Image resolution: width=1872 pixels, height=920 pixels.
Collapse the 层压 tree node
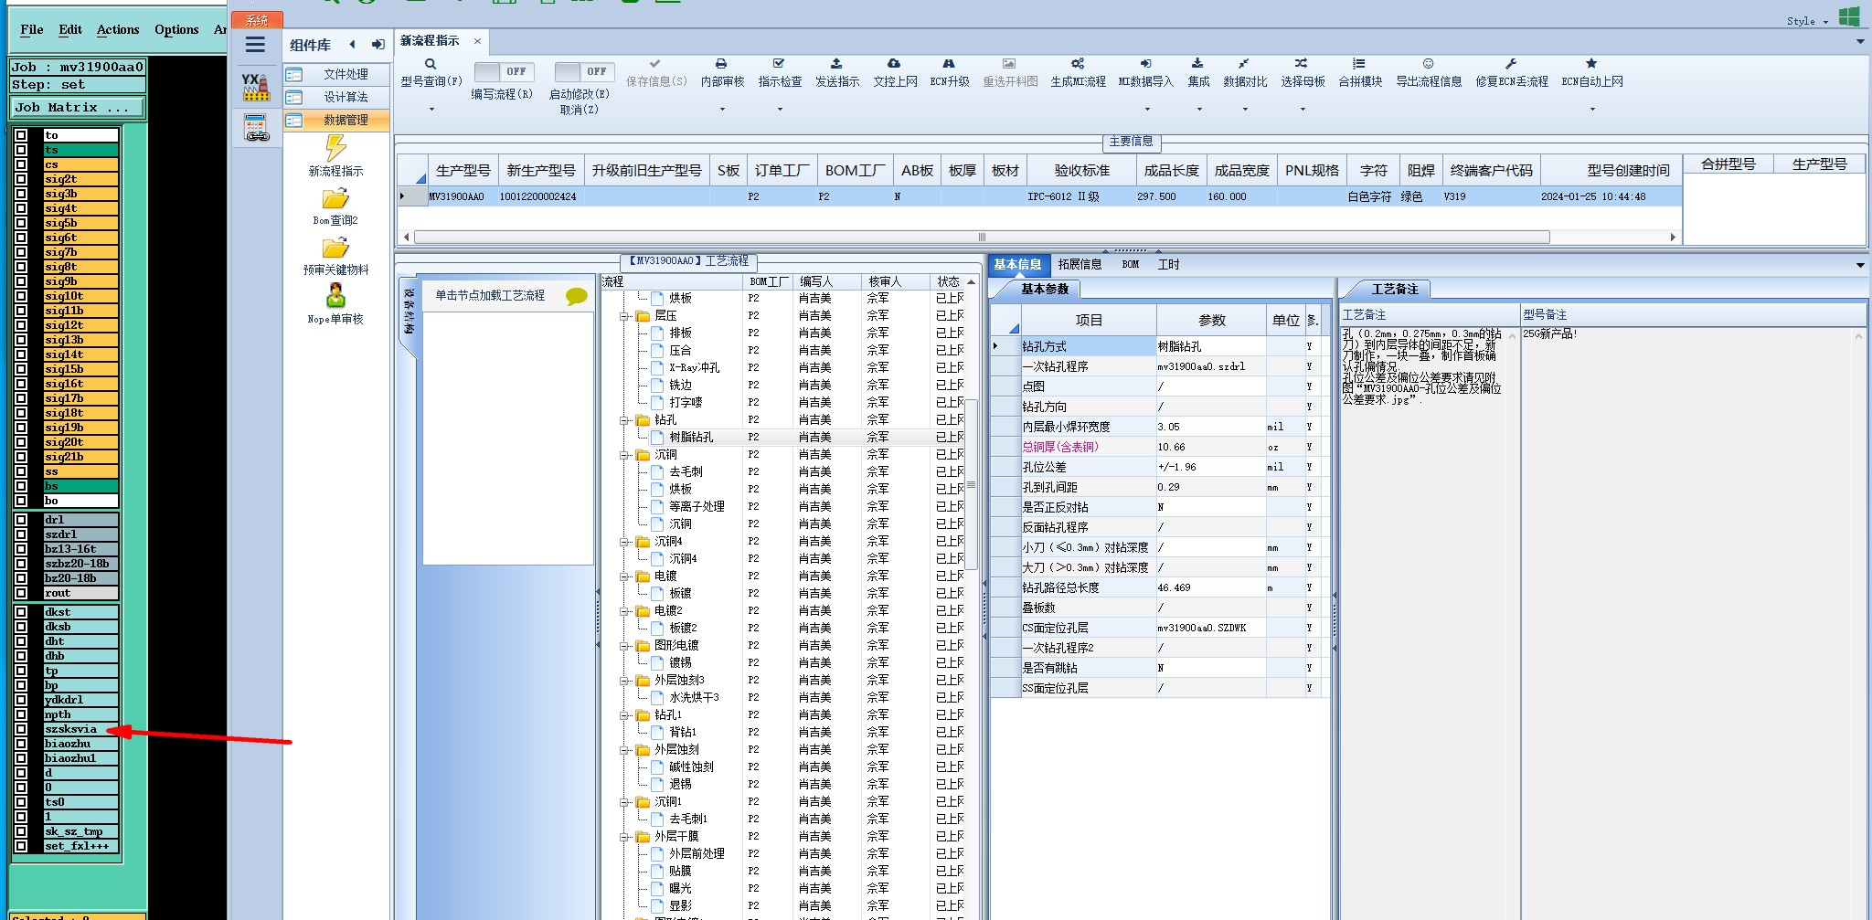[625, 316]
